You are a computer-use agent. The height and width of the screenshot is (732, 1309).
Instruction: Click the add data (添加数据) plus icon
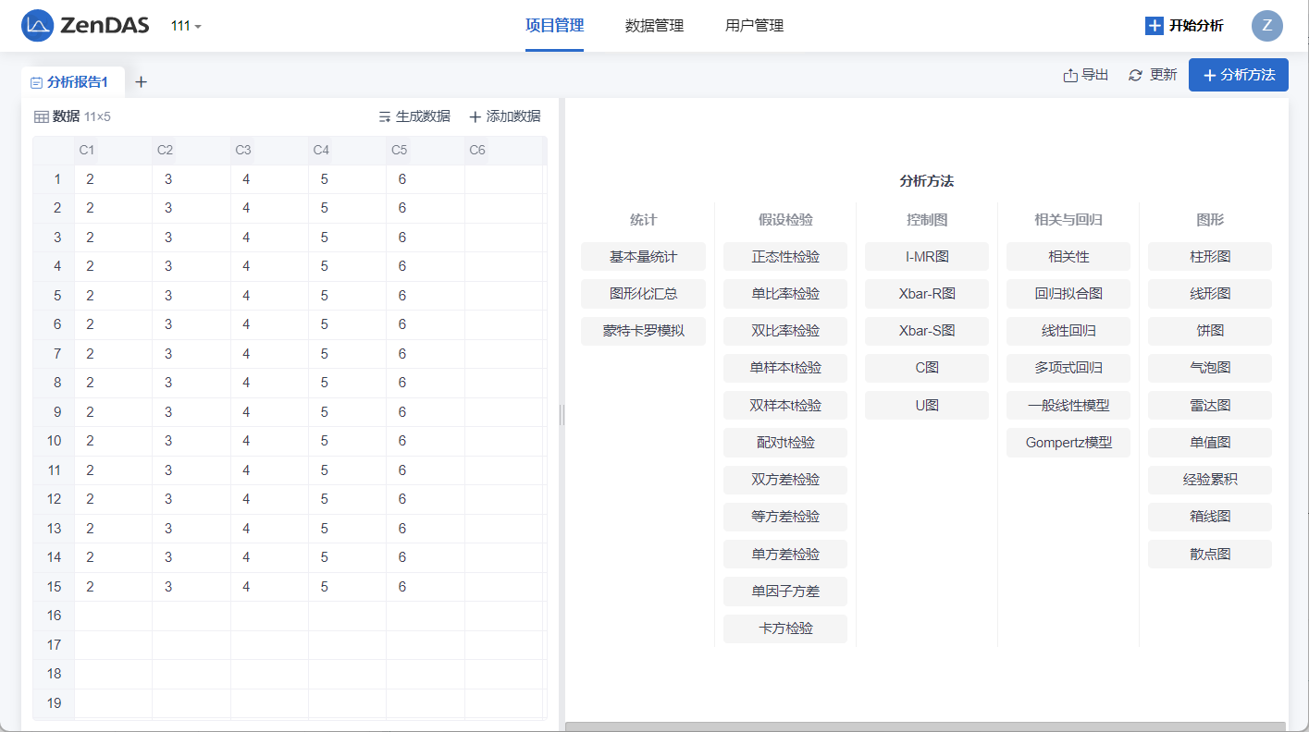[x=475, y=116]
